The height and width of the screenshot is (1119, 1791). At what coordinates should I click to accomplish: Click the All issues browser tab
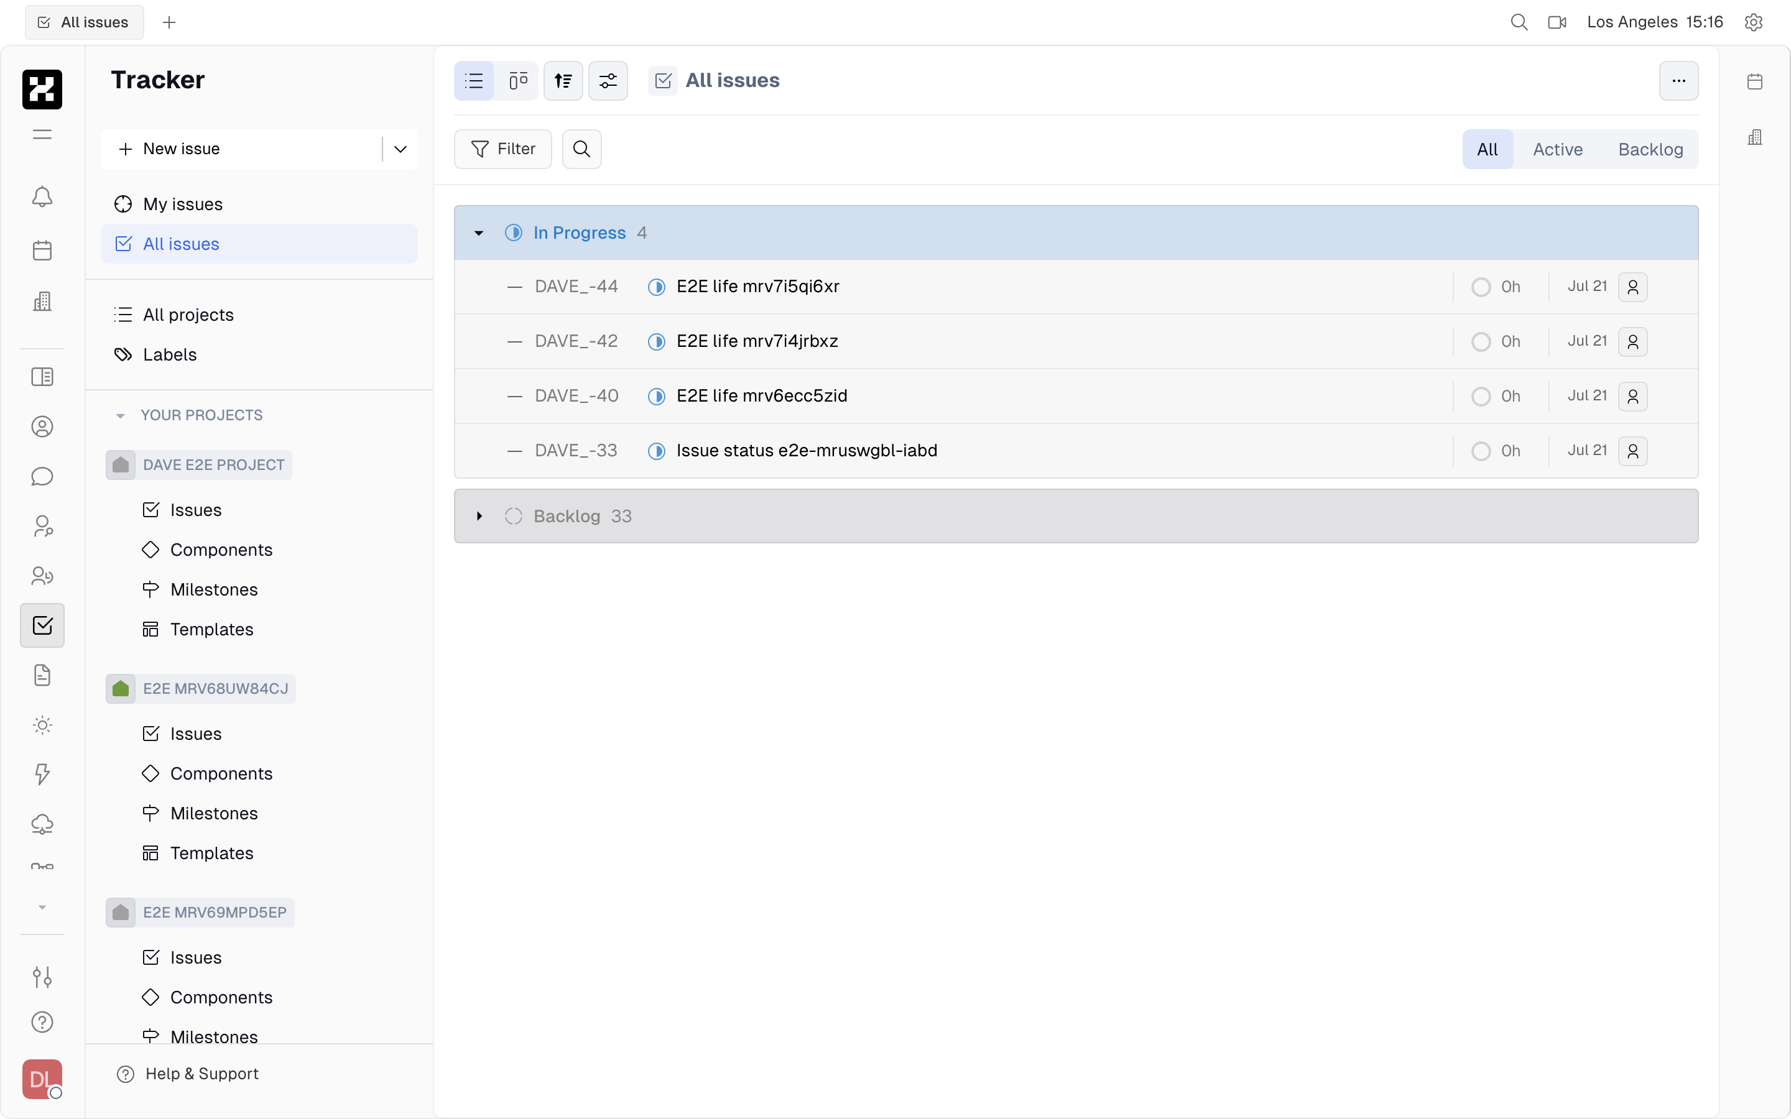coord(85,22)
